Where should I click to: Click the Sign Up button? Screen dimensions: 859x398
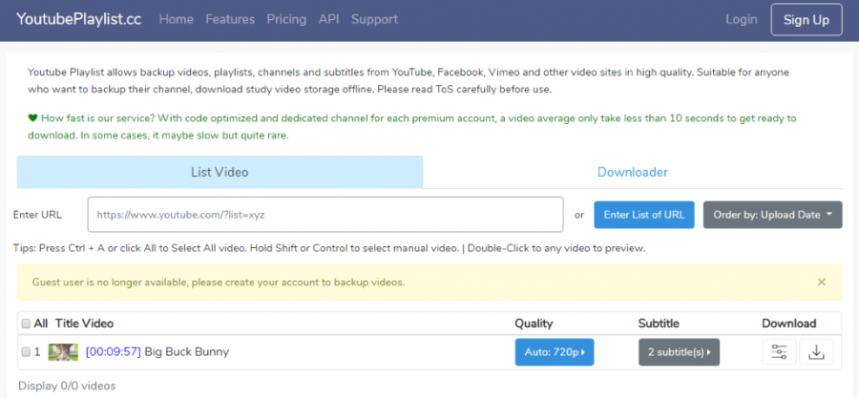807,20
